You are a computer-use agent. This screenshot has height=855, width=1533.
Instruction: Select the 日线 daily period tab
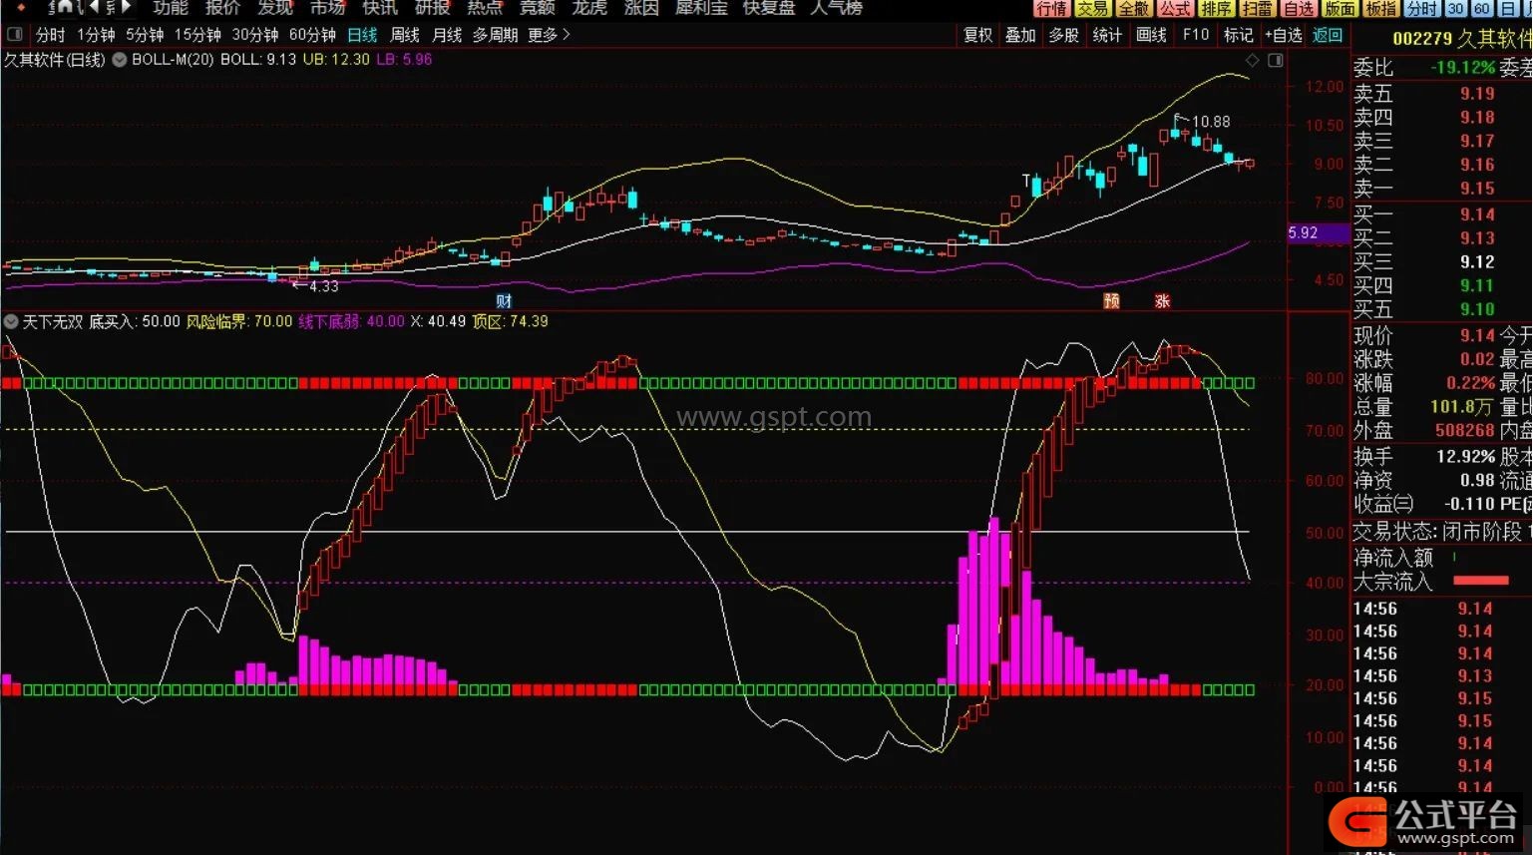click(362, 35)
